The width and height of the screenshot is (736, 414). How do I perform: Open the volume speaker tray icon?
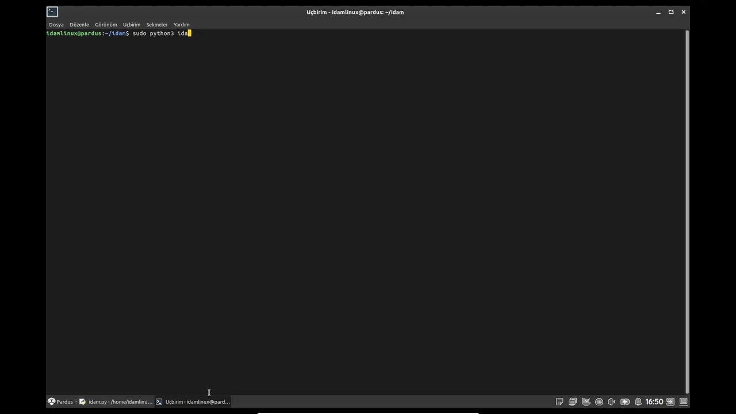coord(612,402)
